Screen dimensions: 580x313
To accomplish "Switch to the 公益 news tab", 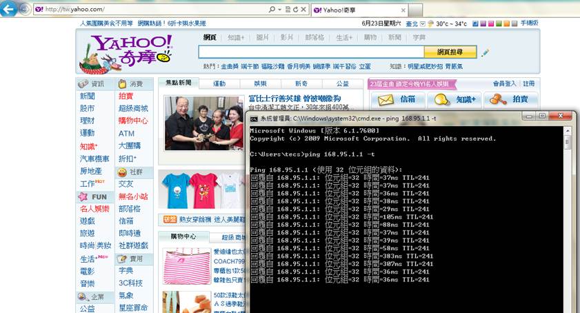I will tap(343, 84).
